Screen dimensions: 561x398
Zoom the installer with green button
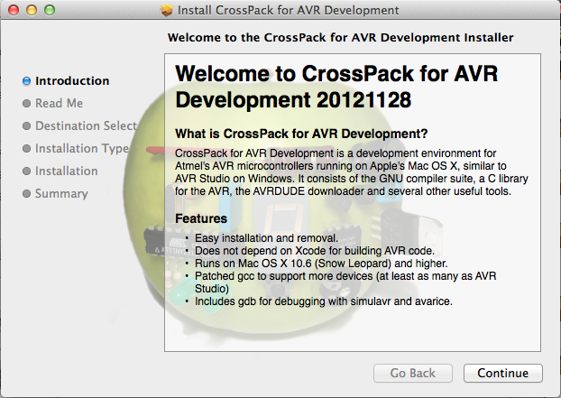tap(50, 10)
